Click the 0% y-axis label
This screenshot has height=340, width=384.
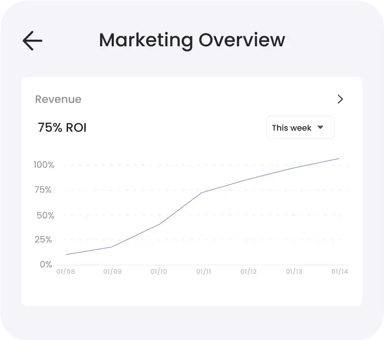[x=46, y=265]
